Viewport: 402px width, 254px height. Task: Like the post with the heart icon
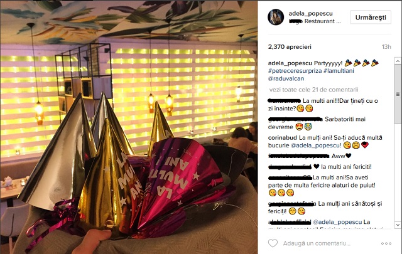click(x=273, y=243)
